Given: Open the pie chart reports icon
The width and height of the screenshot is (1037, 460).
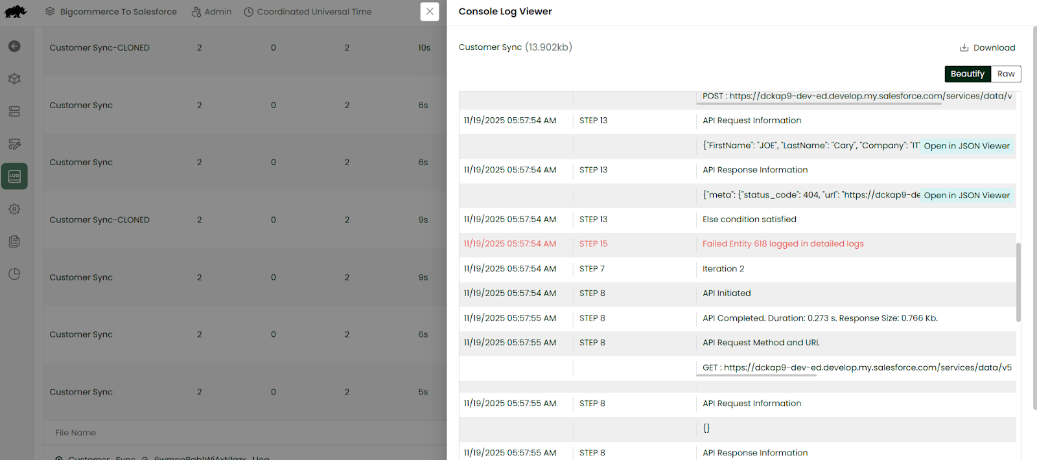Looking at the screenshot, I should point(14,274).
